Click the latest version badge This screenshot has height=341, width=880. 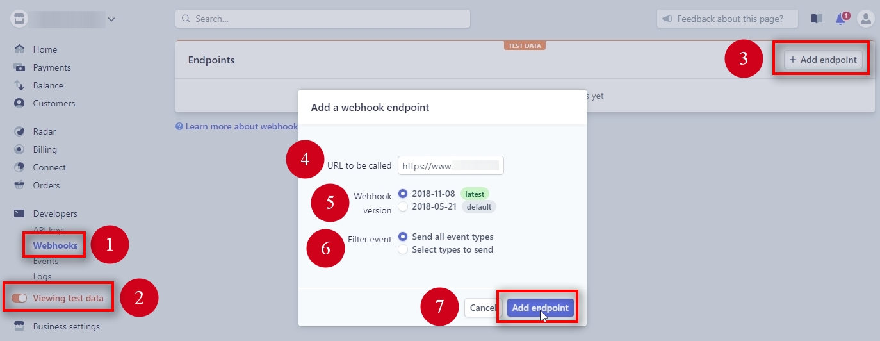click(475, 194)
